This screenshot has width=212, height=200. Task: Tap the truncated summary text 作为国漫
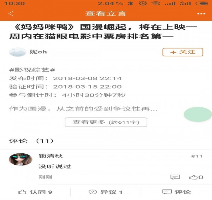[x=83, y=109]
